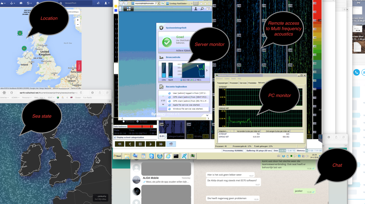Select 'Apple file service was started' log

click(188, 105)
